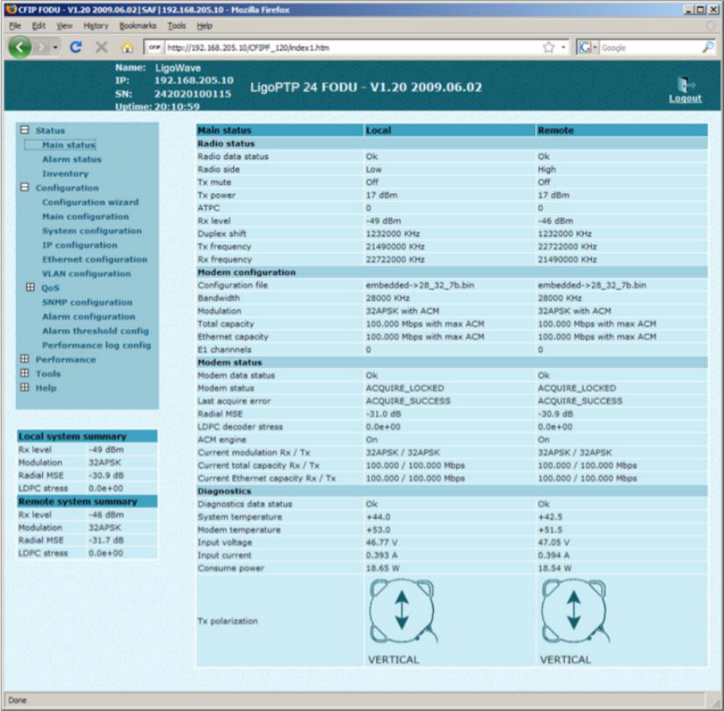Click the local Rx level value -49 dBm in Radio status
Viewport: 724px width, 711px height.
pyautogui.click(x=383, y=221)
